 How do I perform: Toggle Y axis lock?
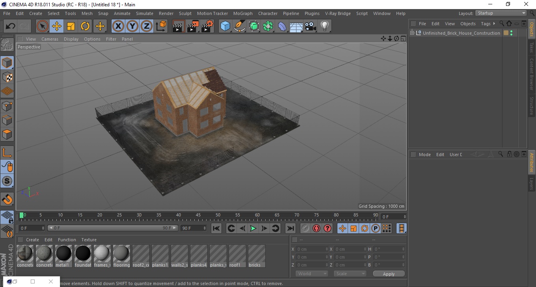132,26
